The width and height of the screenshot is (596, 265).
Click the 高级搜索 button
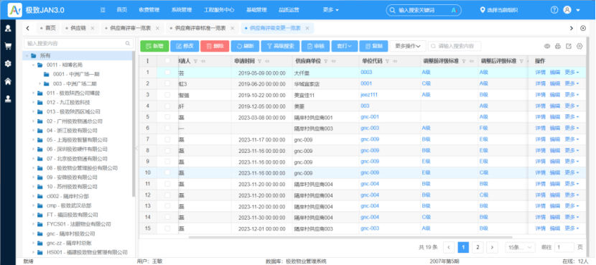coord(280,47)
